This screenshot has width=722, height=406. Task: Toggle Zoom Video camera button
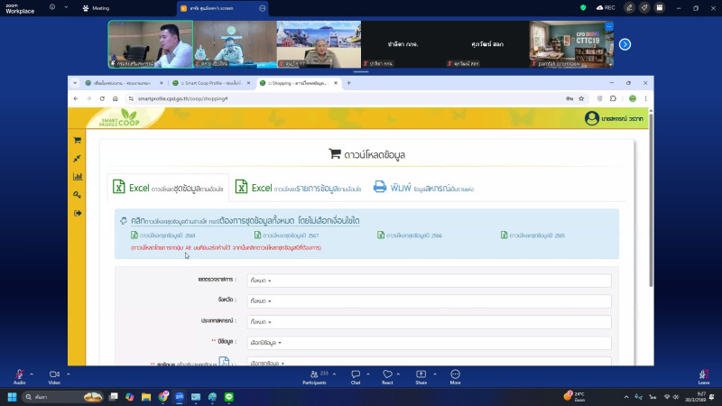[54, 376]
